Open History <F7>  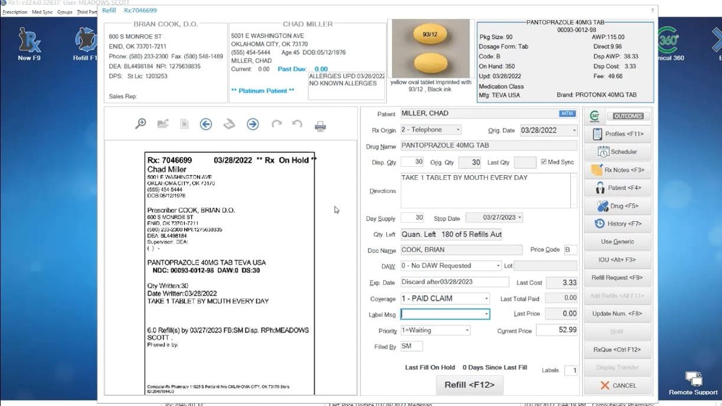pyautogui.click(x=618, y=224)
